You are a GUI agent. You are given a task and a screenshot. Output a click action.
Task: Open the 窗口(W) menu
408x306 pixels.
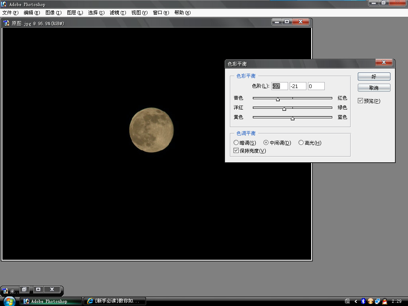tap(161, 13)
